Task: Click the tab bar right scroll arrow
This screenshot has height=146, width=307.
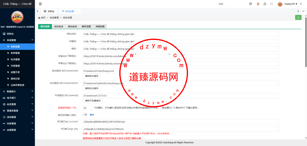Action: [x=298, y=11]
